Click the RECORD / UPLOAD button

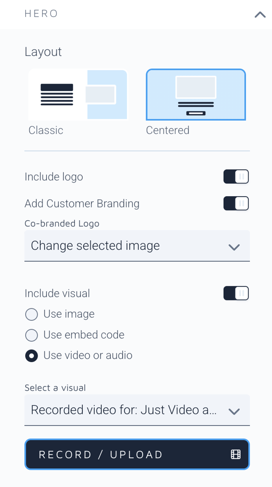[137, 454]
